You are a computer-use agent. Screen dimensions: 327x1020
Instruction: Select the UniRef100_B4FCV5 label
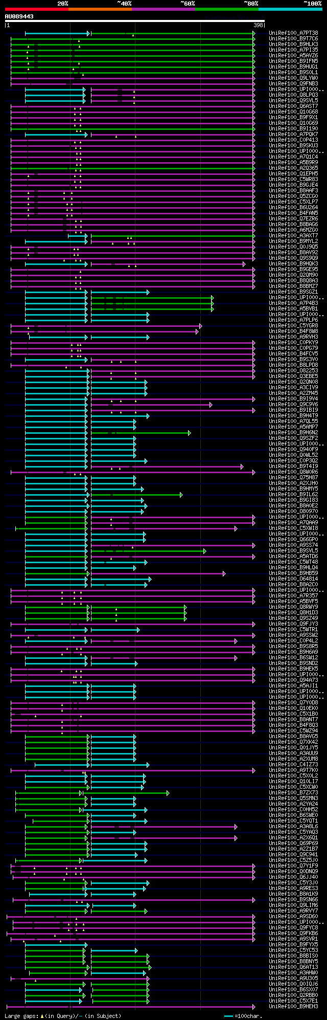[293, 353]
